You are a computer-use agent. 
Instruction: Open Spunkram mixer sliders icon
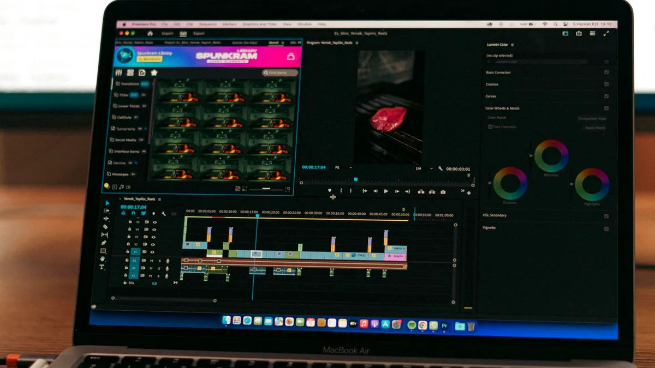(119, 73)
